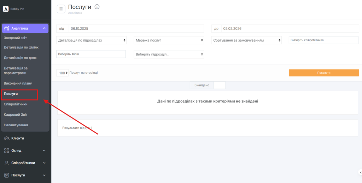Open the Зведений звіт menu item
This screenshot has width=362, height=183.
(15, 38)
